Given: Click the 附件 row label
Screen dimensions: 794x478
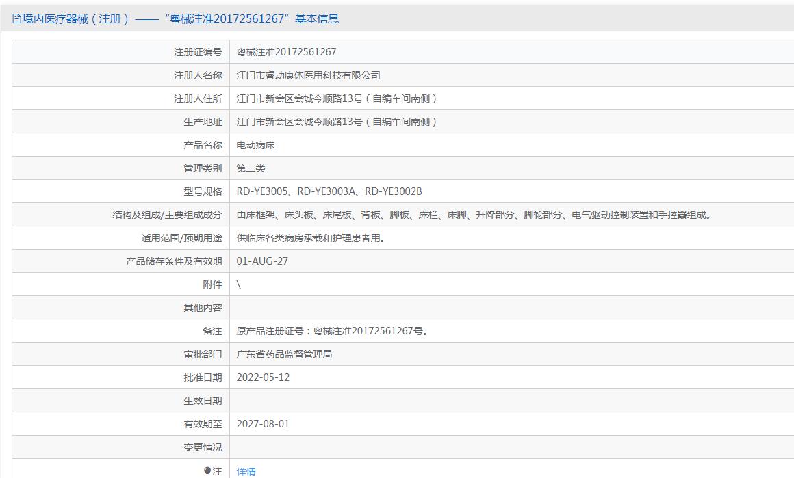Looking at the screenshot, I should pos(212,284).
